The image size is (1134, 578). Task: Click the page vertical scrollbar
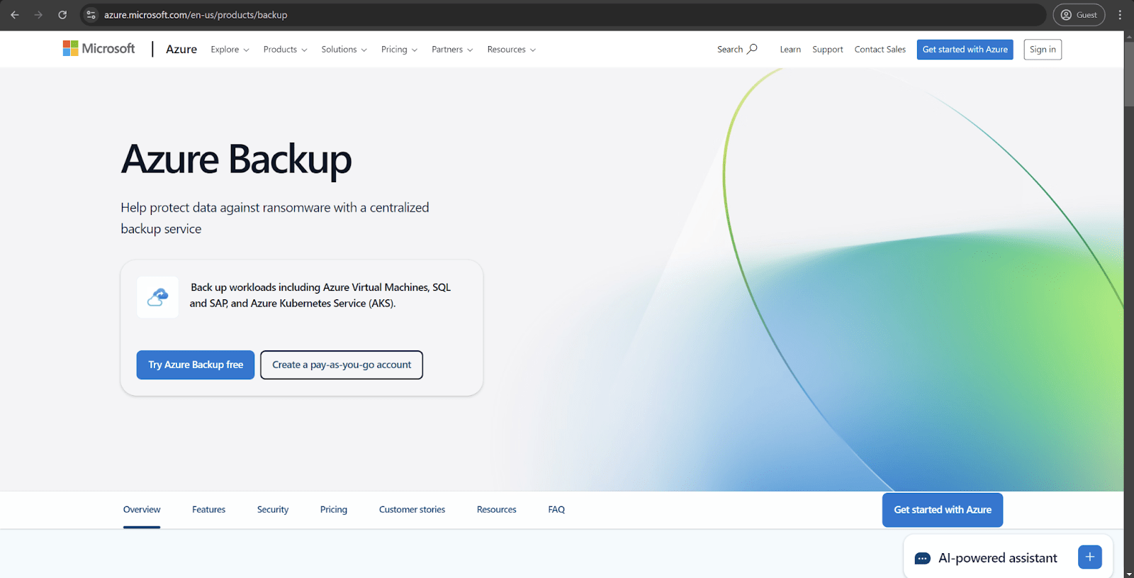[x=1128, y=284]
